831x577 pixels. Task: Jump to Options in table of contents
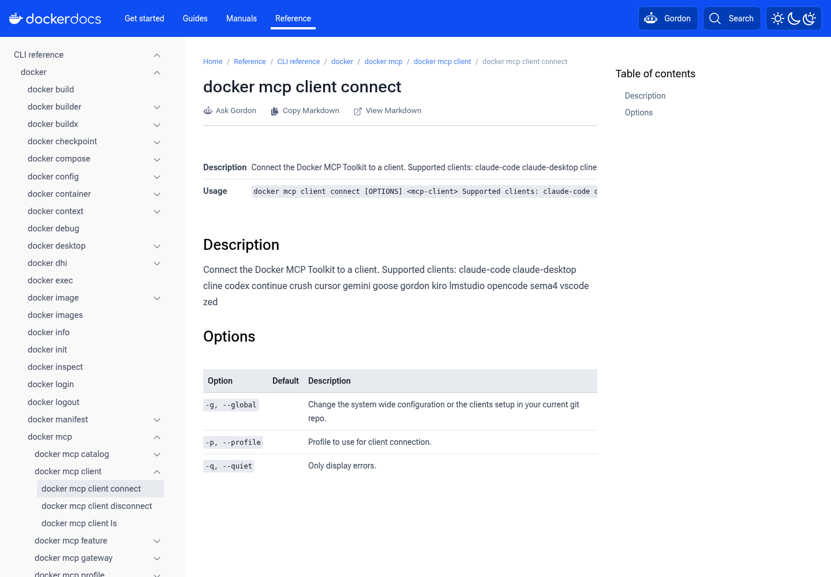point(639,113)
